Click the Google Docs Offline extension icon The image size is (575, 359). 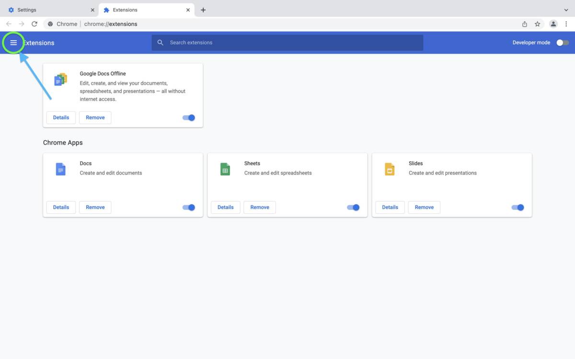pyautogui.click(x=60, y=79)
